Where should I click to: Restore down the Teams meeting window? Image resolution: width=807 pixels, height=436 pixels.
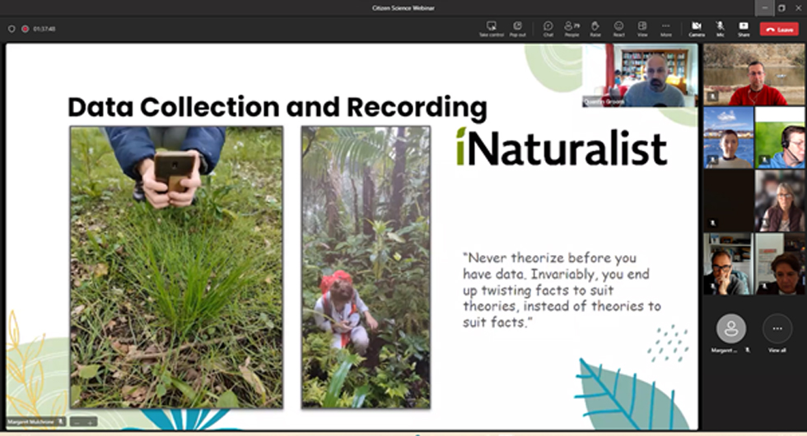tap(781, 7)
